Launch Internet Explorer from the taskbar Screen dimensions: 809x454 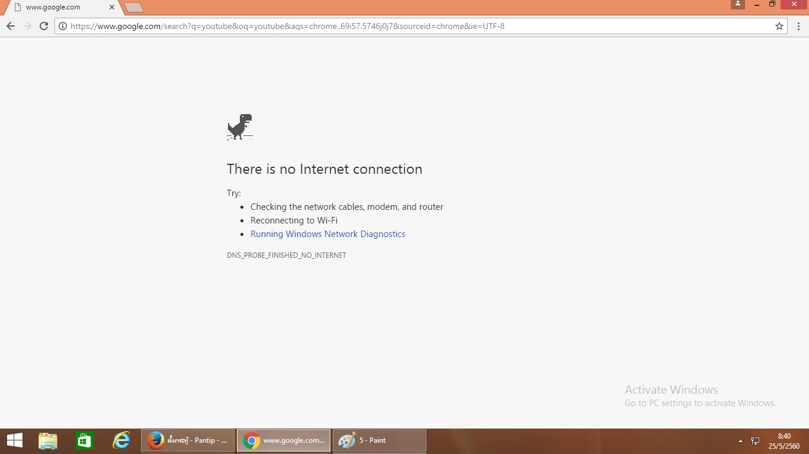click(x=121, y=440)
